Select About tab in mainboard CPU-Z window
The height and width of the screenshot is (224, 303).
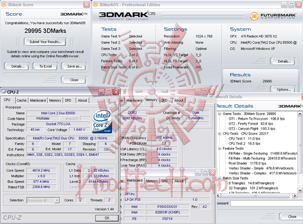(179, 181)
